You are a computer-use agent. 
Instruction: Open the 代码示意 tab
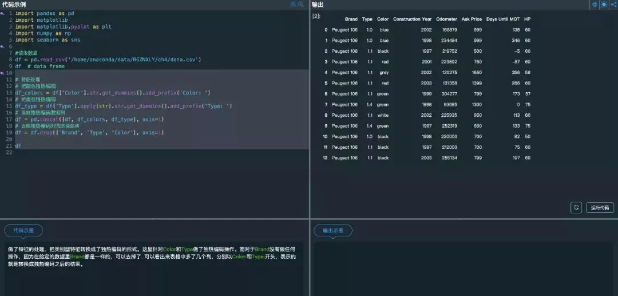coord(23,231)
